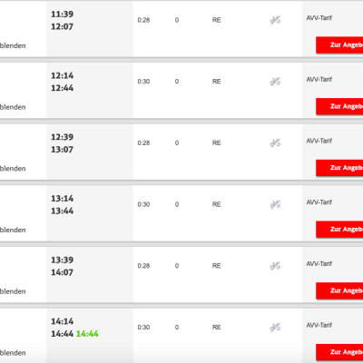363x363 pixels.
Task: Expand details link under the 12:39 connection
Action: click(x=13, y=169)
